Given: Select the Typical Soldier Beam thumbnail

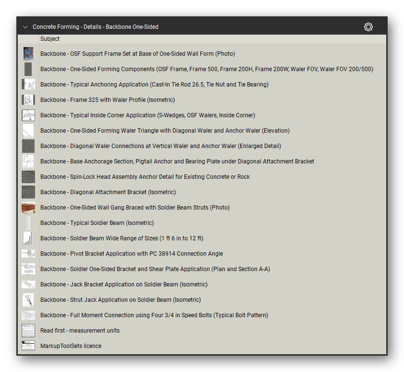Looking at the screenshot, I should click(28, 223).
